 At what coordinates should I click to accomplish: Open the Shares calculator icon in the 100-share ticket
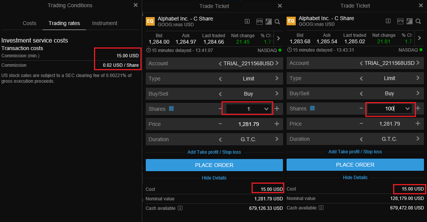pyautogui.click(x=312, y=109)
